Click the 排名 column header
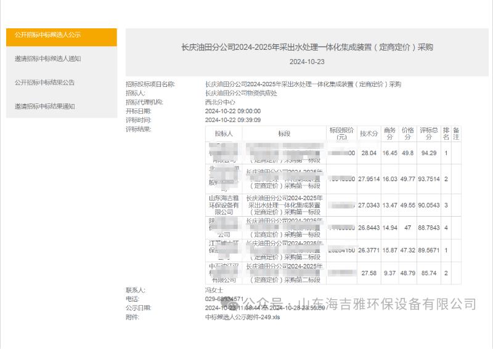Viewport: 493px width, 349px height. tap(446, 134)
